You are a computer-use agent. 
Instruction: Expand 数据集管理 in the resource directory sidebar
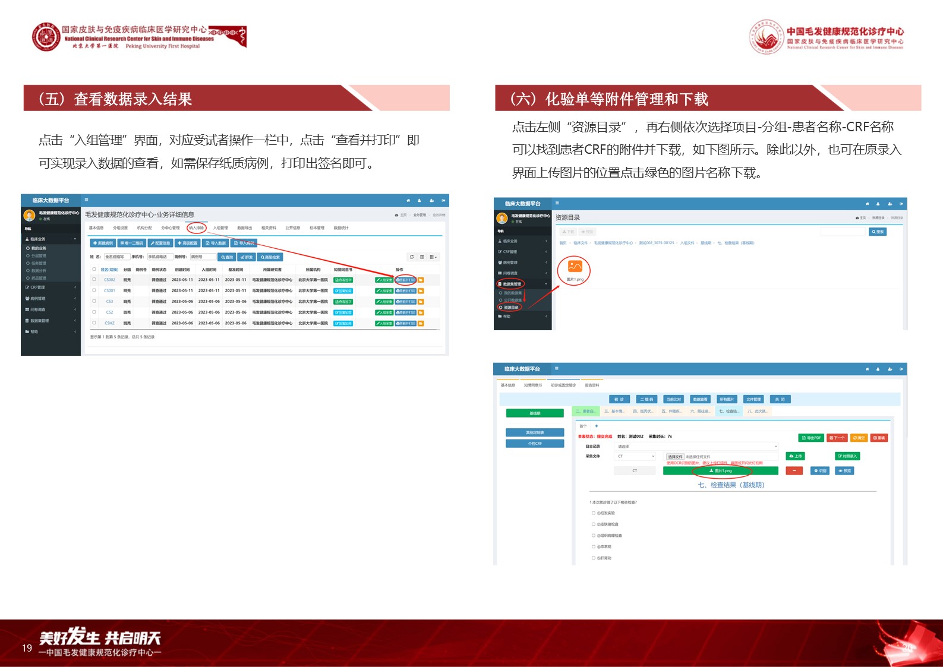[511, 284]
